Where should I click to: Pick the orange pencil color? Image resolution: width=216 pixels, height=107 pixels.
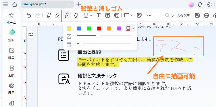pyautogui.click(x=109, y=28)
